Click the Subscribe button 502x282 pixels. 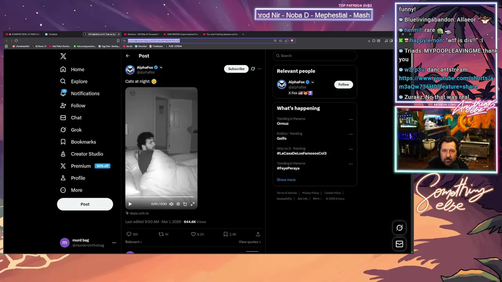pos(236,69)
